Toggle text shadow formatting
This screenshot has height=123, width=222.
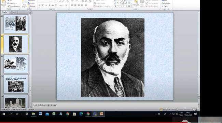click(x=50, y=5)
